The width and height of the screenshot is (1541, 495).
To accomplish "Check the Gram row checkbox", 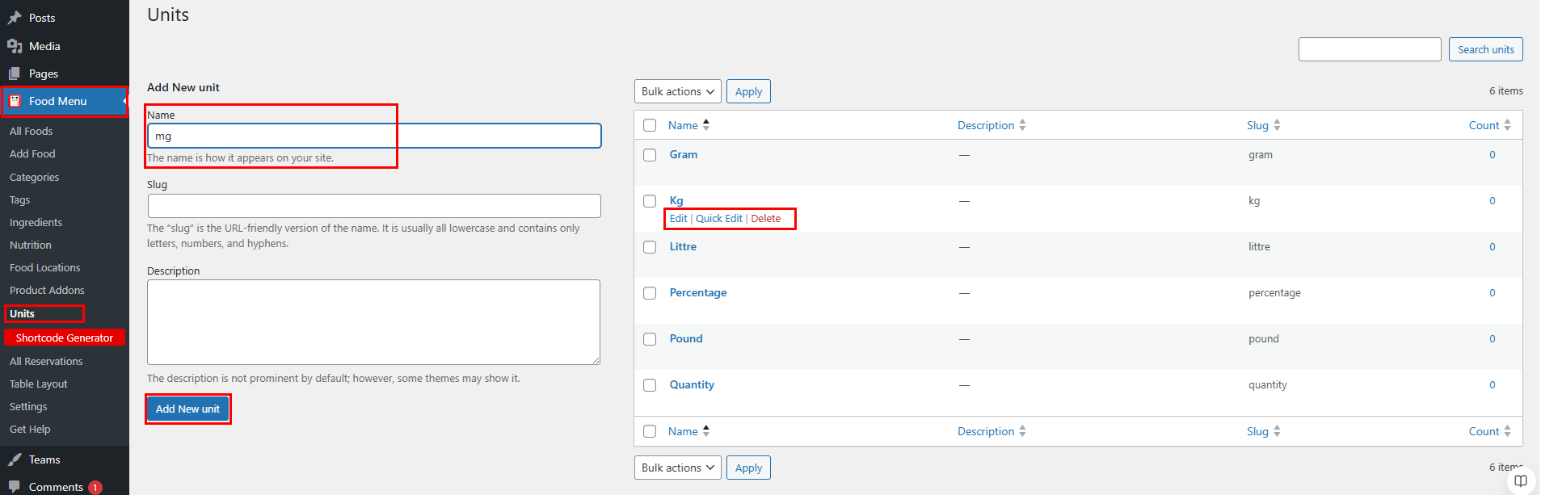I will pos(650,155).
